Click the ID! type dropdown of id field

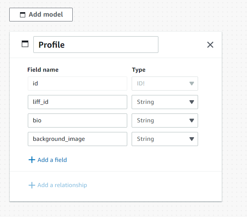pyautogui.click(x=165, y=84)
